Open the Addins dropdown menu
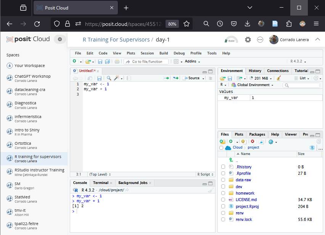The width and height of the screenshot is (325, 235). click(192, 61)
